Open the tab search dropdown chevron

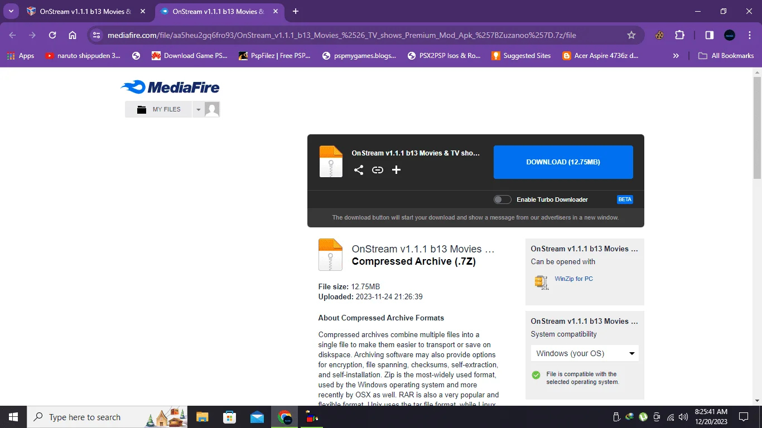pyautogui.click(x=11, y=11)
